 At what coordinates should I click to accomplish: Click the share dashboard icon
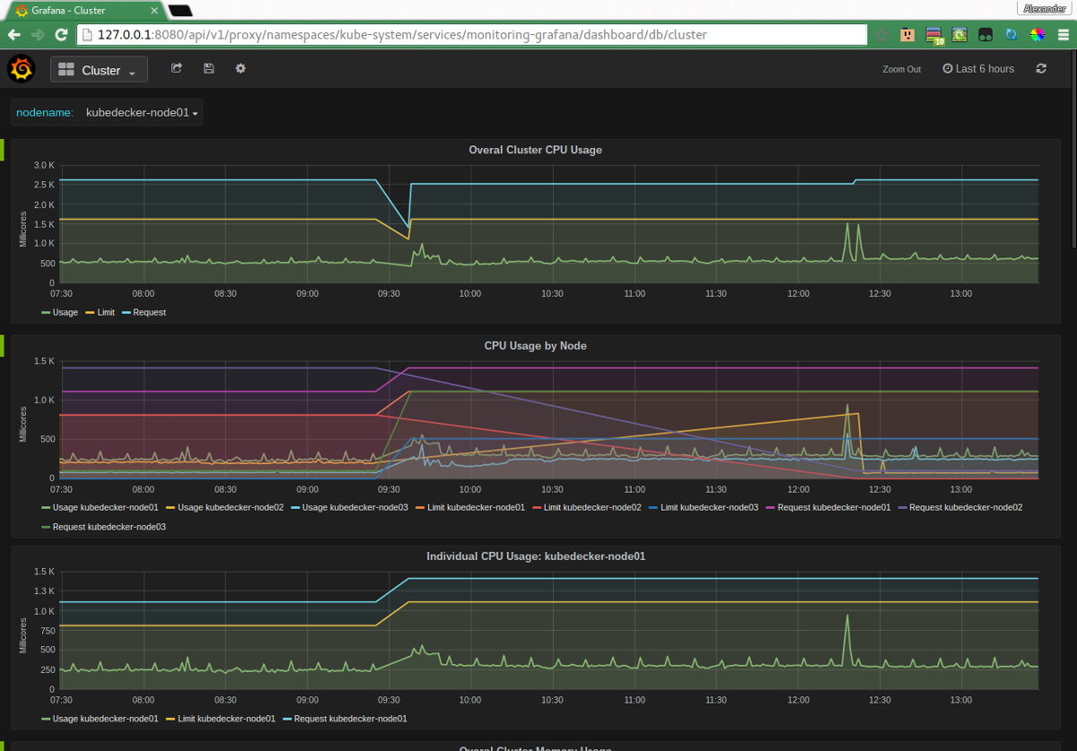[x=176, y=68]
